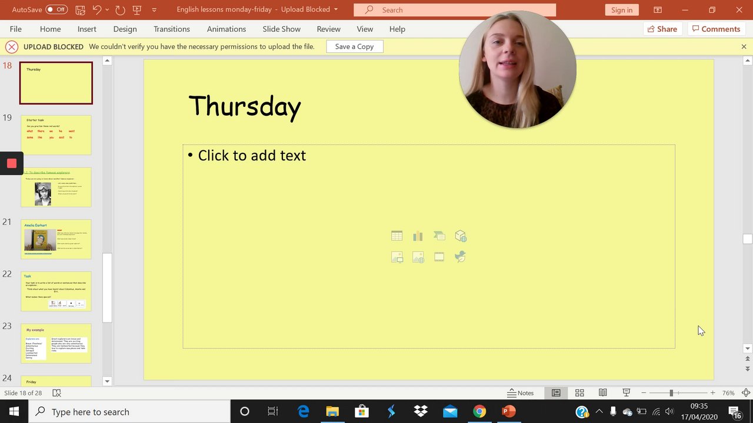Switch to the Home tab

pyautogui.click(x=50, y=29)
